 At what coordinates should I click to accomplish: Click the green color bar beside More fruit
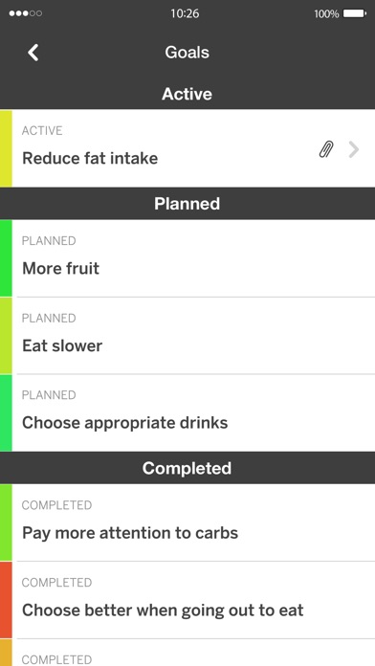[x=6, y=258]
